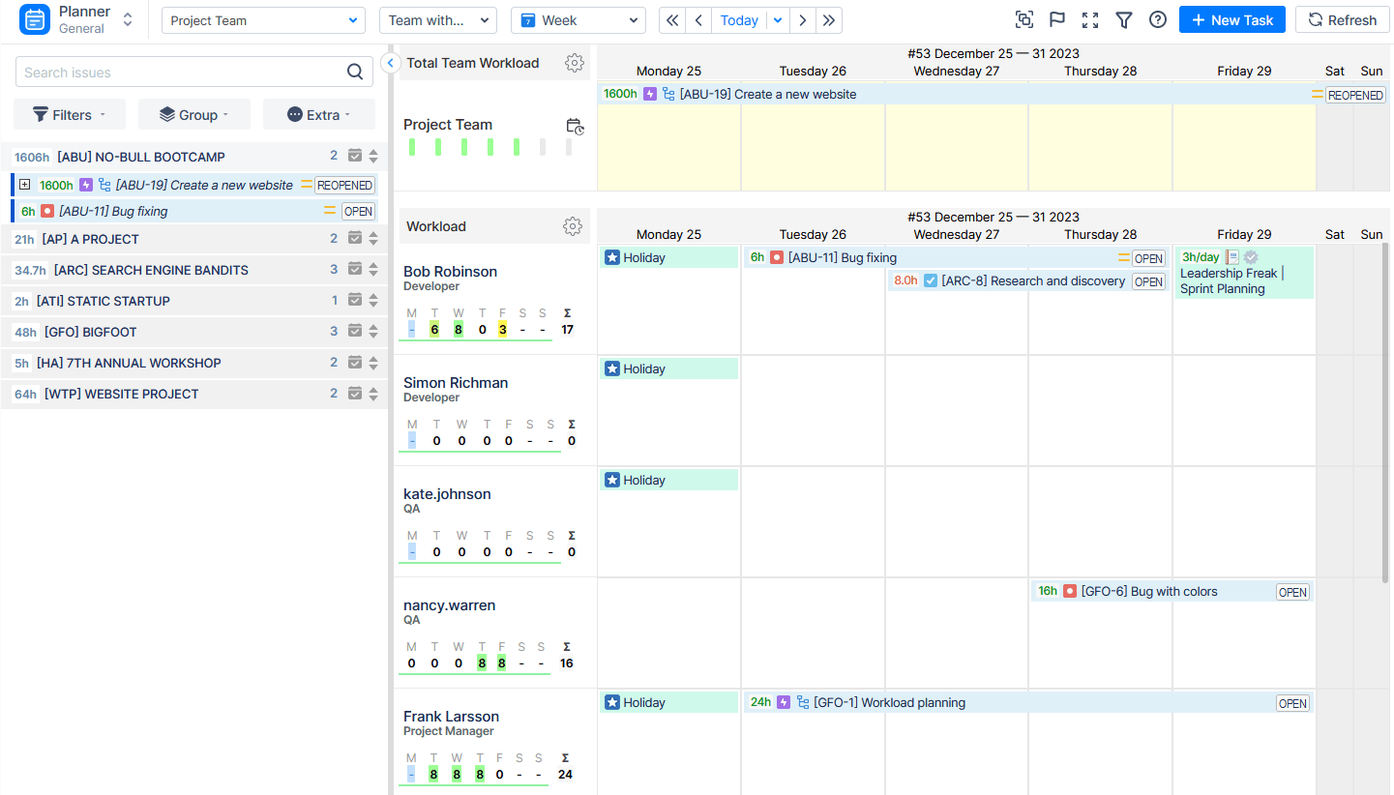Expand the [ABU-19] Create a new website subtasks
Viewport: 1394px width, 795px height.
point(24,184)
